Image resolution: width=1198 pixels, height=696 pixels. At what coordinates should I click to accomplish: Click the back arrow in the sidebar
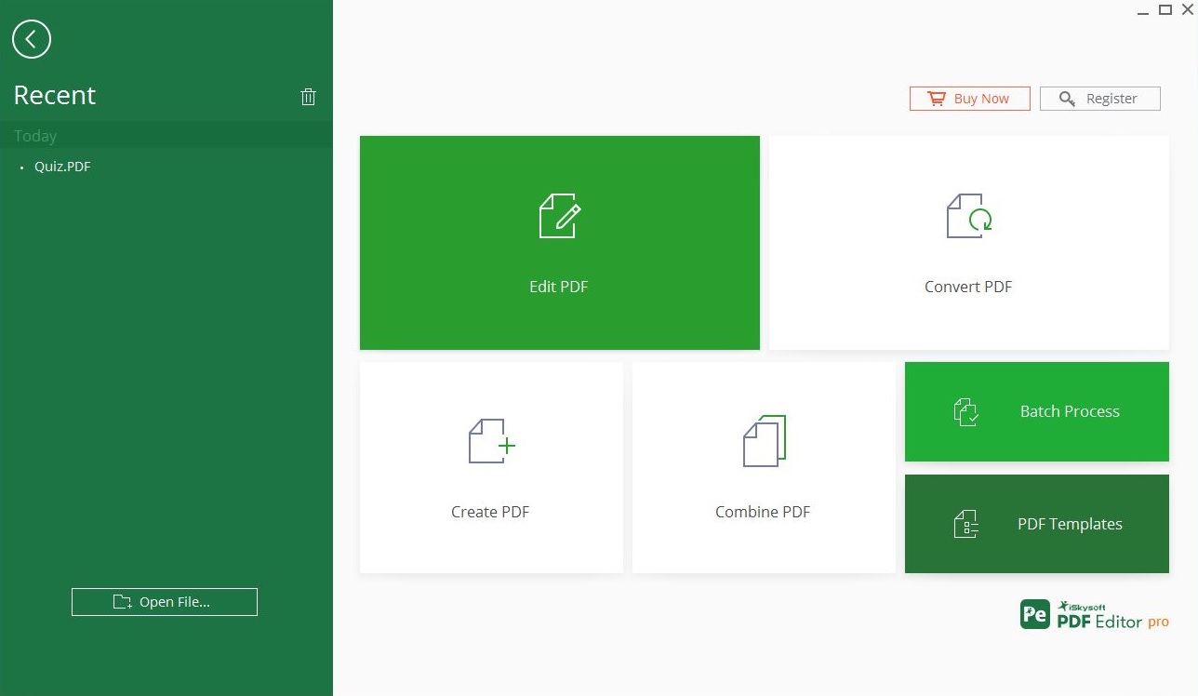point(32,39)
